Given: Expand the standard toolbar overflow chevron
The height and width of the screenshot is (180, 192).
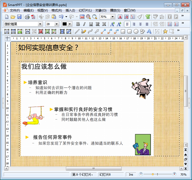Looking at the screenshot, I should point(183,15).
